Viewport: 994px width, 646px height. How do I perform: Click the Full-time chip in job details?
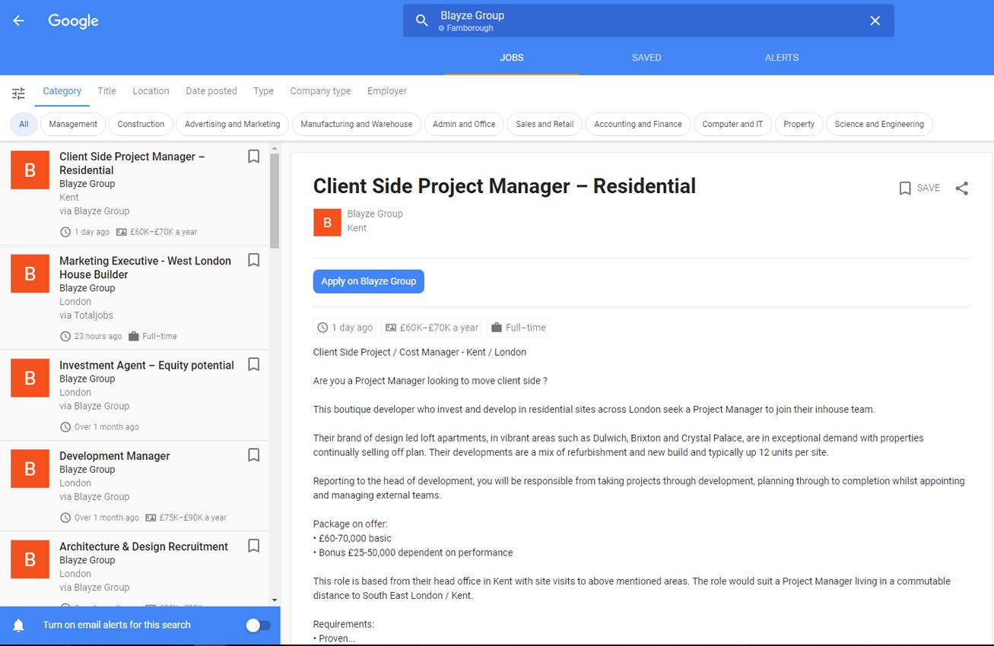(518, 328)
